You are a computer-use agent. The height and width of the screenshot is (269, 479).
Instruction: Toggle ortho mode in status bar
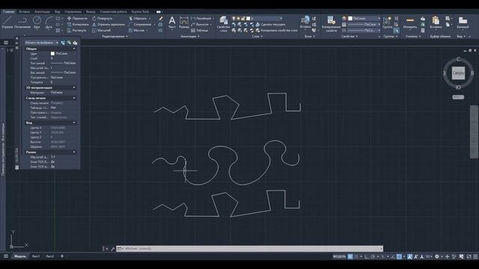[x=367, y=256]
